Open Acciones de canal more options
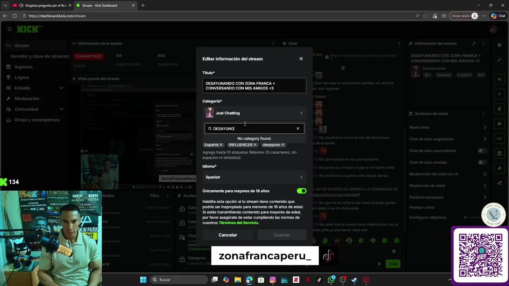Screen dimensions: 509x286 484,114
